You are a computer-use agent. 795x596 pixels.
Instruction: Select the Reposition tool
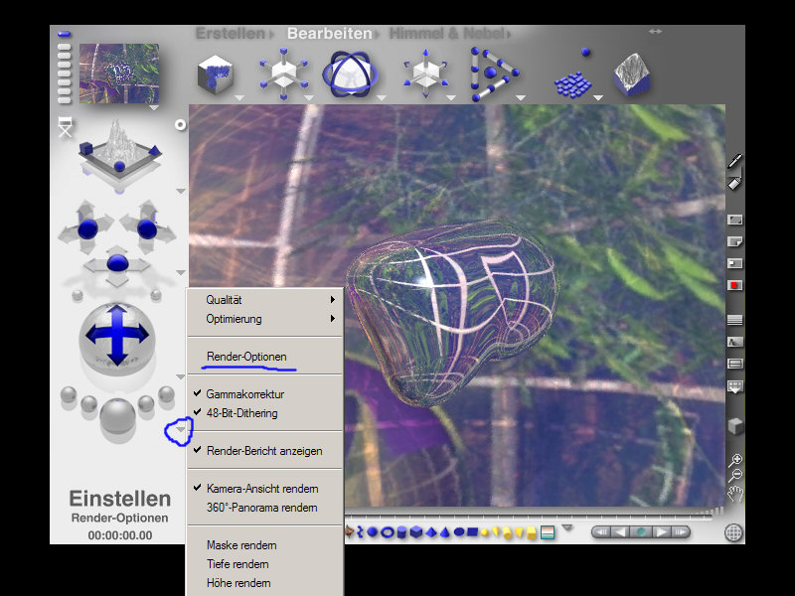pyautogui.click(x=425, y=74)
